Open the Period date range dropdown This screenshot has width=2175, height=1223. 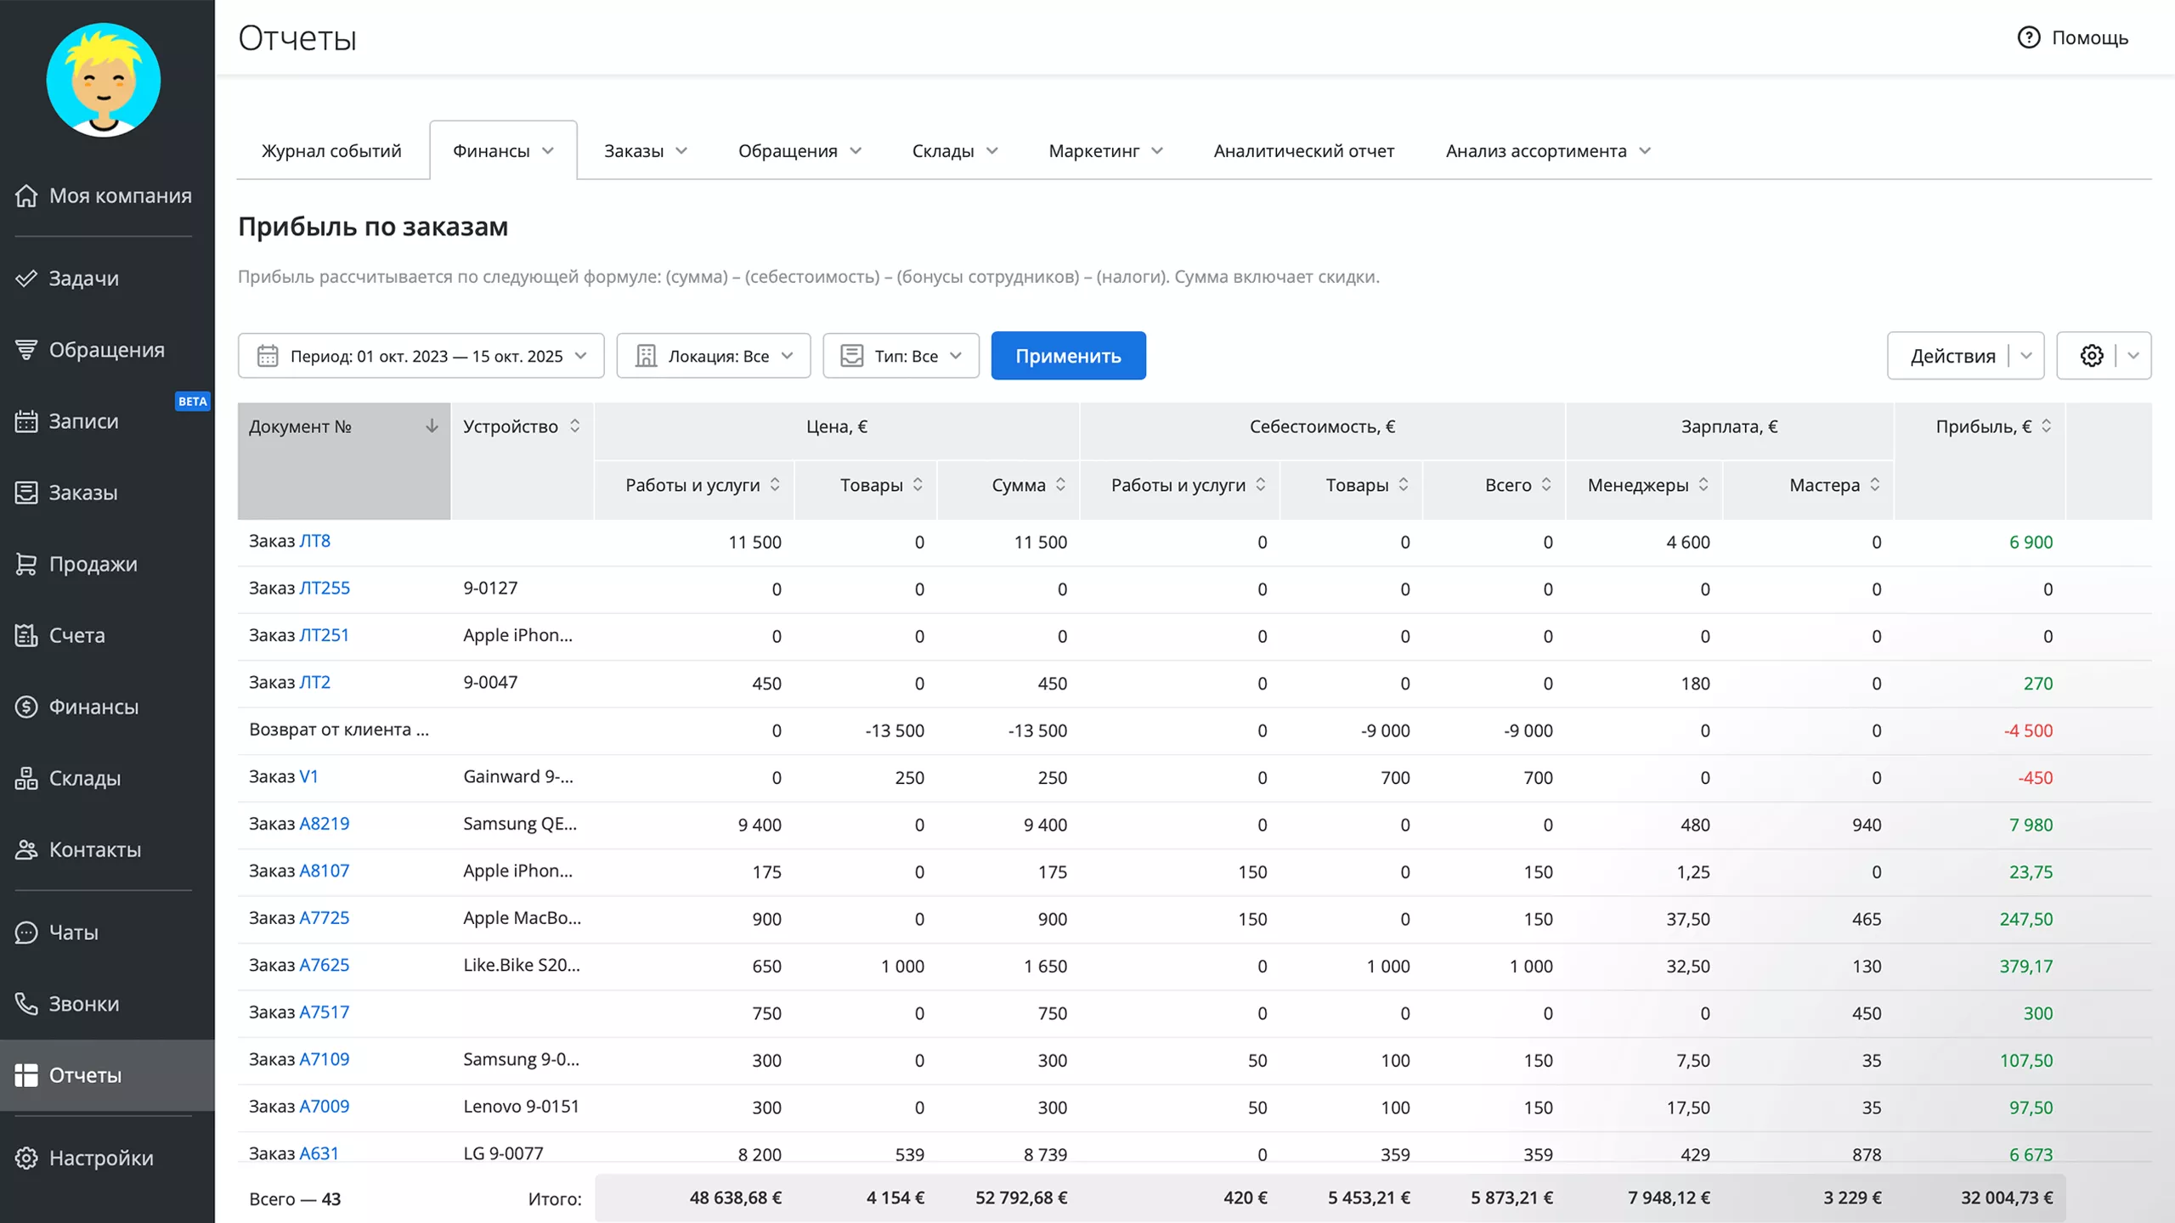(x=421, y=356)
